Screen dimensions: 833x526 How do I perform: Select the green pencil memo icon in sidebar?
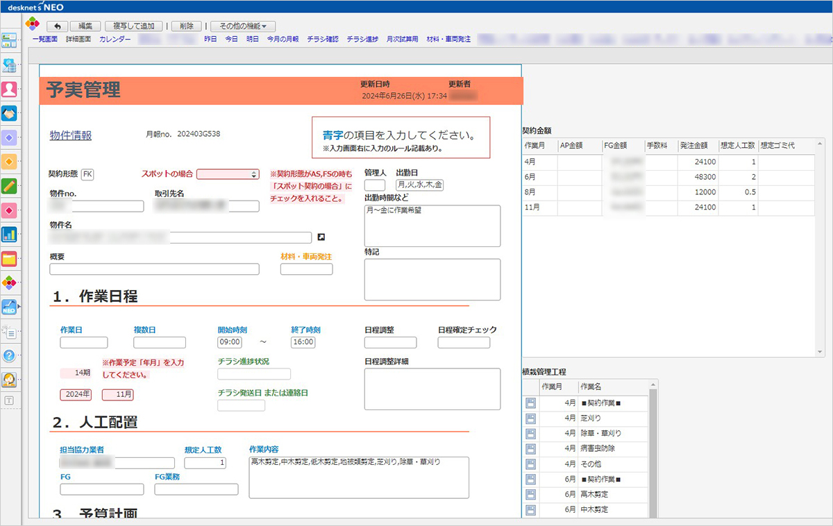tap(10, 187)
